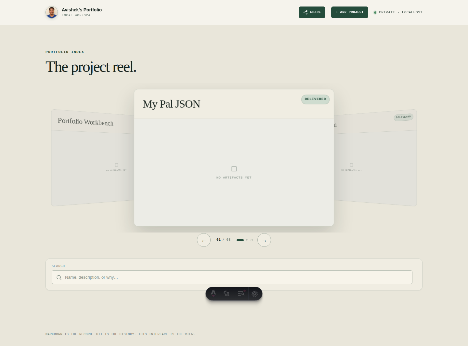This screenshot has height=346, width=468.
Task: Click the Delivered badge on My Pal JSON
Action: (x=315, y=99)
